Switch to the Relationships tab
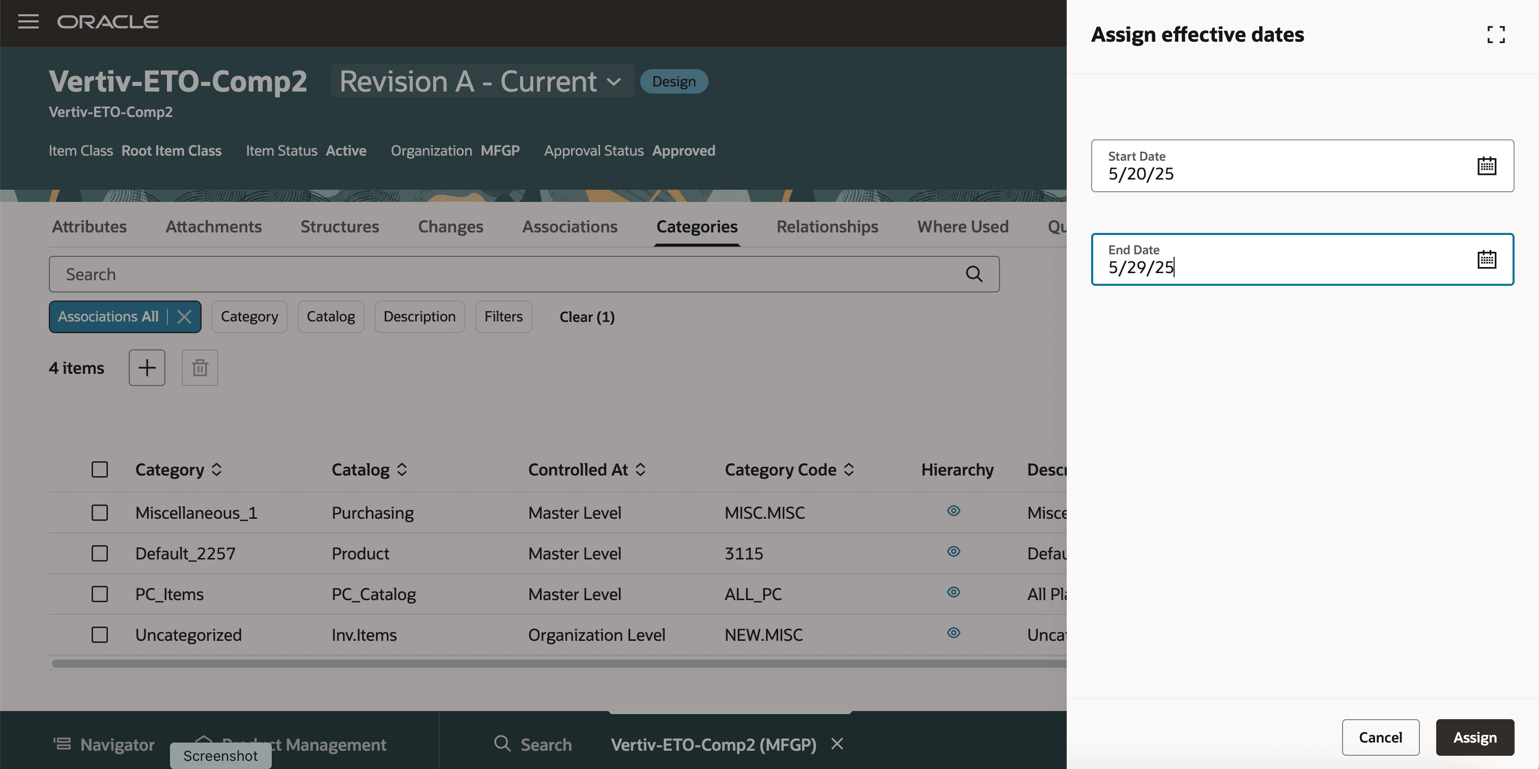This screenshot has width=1539, height=769. tap(827, 227)
